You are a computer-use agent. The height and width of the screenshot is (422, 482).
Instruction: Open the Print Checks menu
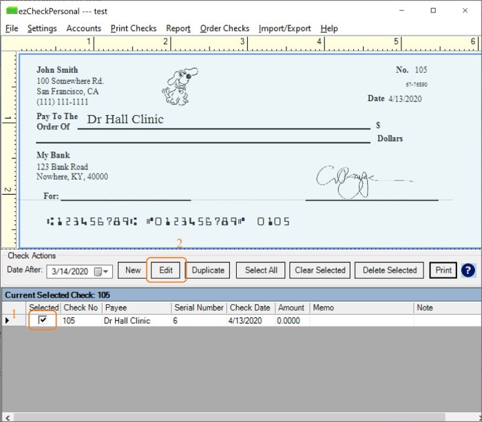tap(134, 28)
